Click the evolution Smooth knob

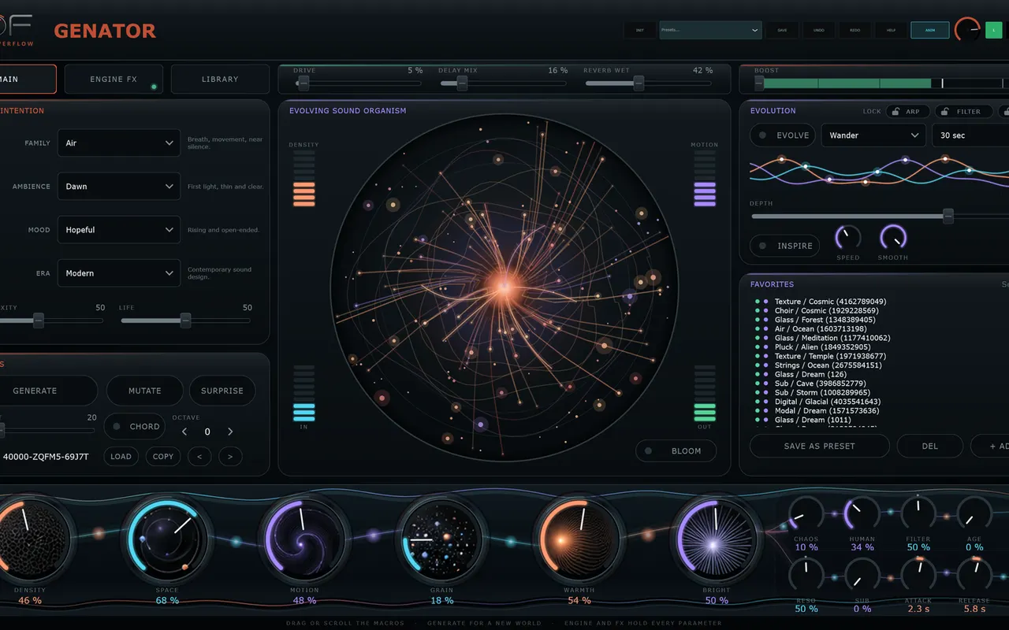point(893,238)
